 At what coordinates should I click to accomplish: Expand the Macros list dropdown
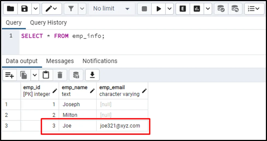coord(254,9)
